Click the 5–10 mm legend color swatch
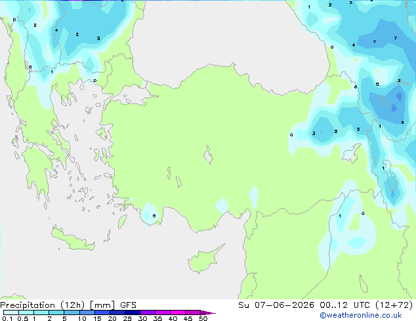Viewport: 416px width, 321px height. point(72,312)
